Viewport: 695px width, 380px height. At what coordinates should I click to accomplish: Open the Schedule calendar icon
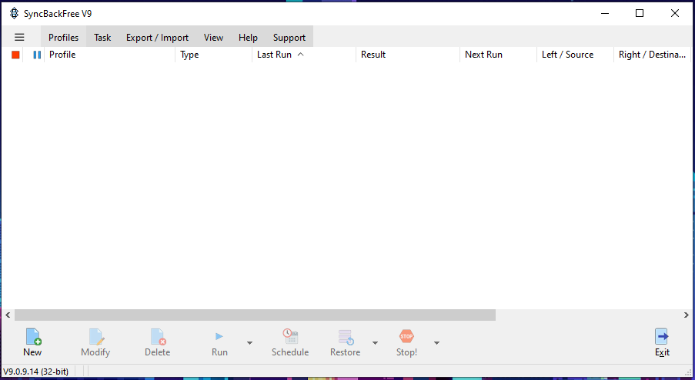pos(290,337)
